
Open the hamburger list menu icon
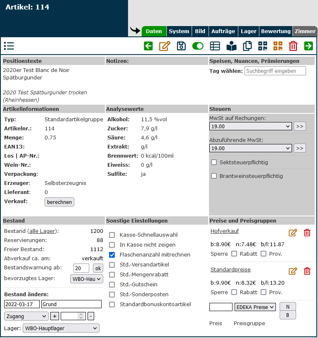9,46
